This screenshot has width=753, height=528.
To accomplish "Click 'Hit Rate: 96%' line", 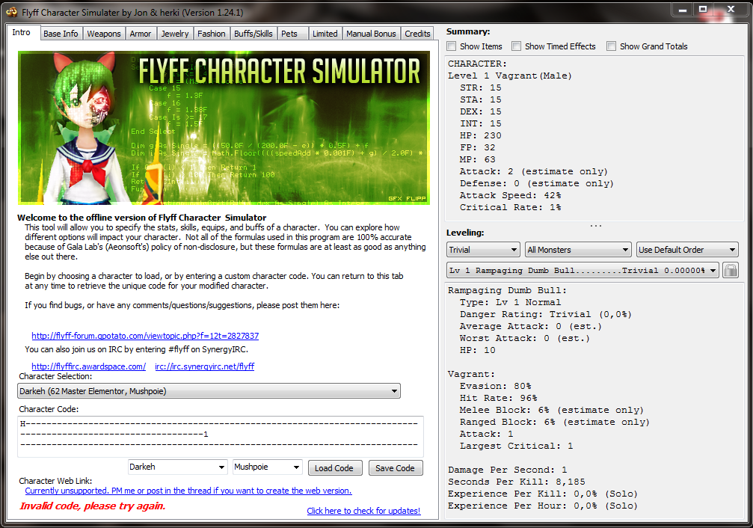I will point(498,398).
